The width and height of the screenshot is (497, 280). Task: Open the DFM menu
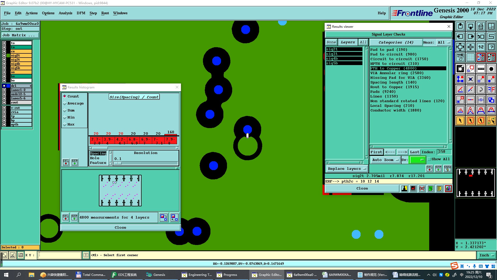[81, 13]
